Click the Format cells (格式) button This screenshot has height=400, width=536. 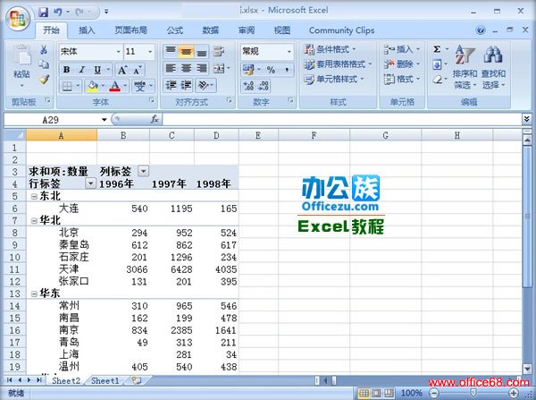401,80
